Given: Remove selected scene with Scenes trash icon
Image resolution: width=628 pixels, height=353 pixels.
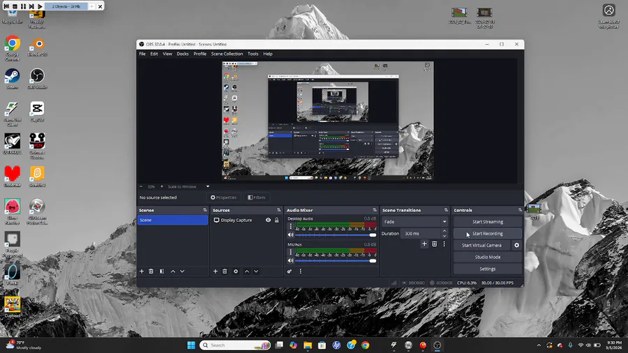Looking at the screenshot, I should point(151,271).
